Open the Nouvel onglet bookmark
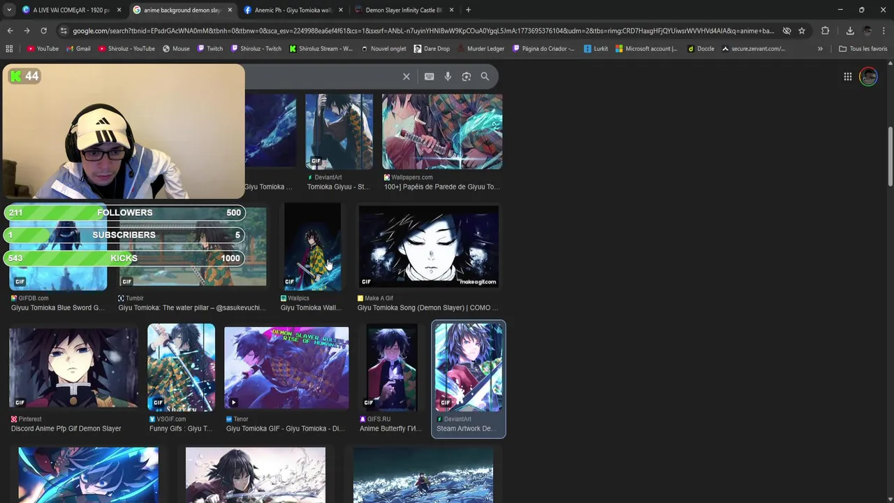The width and height of the screenshot is (894, 503). (x=384, y=49)
